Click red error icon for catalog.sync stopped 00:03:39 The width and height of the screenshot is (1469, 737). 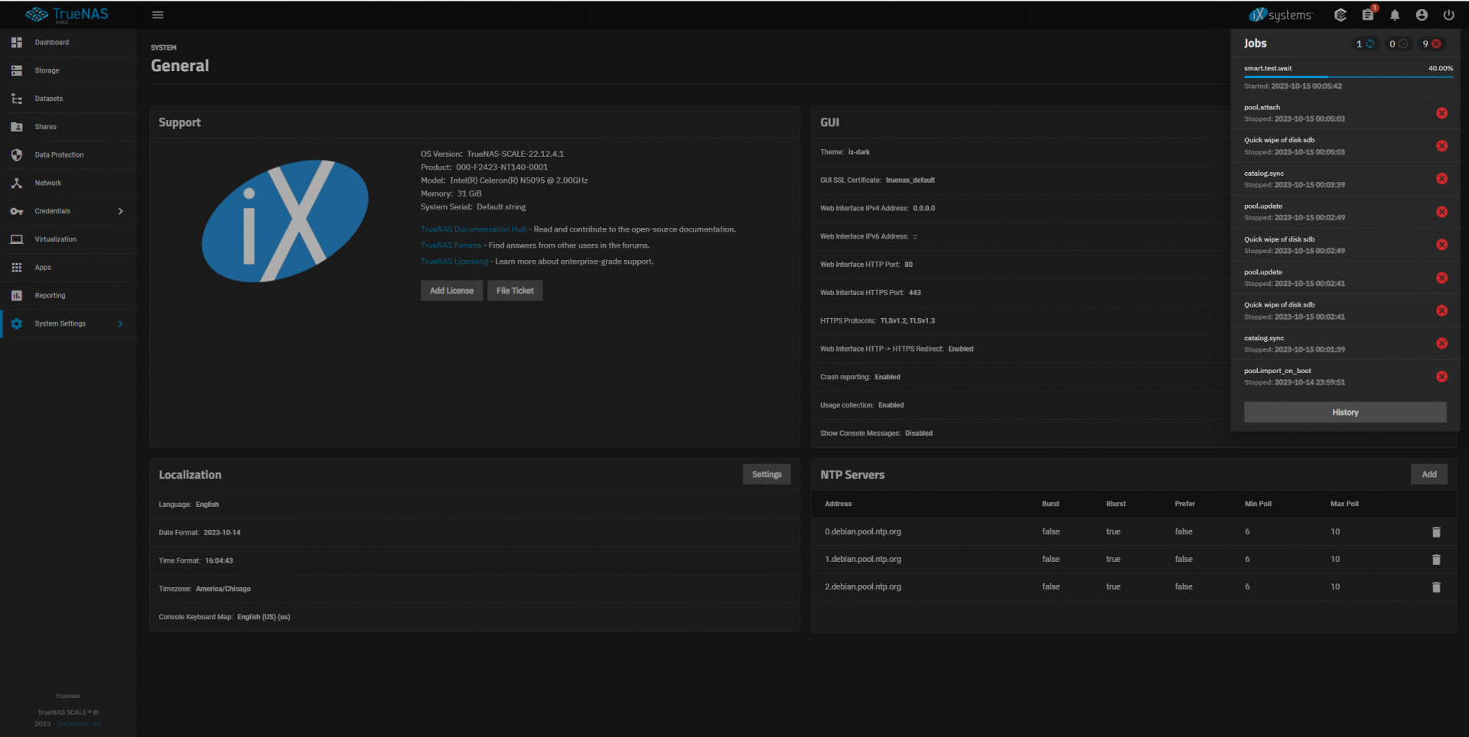click(1441, 179)
